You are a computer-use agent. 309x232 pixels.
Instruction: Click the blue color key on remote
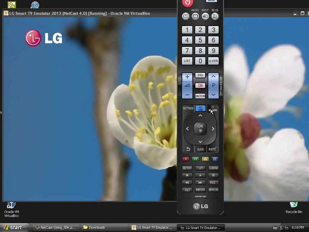215,159
